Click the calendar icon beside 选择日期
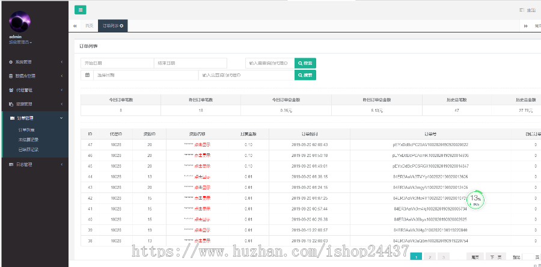Screen dimensions: 541x267 tap(87, 75)
